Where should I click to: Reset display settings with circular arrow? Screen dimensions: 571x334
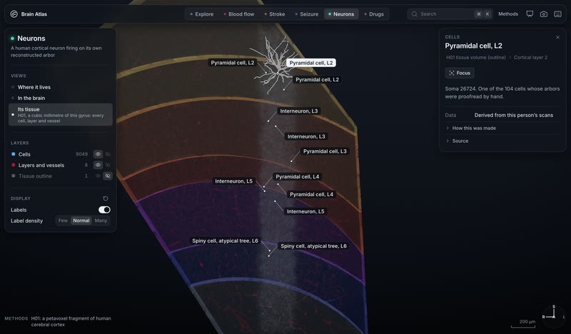(106, 198)
